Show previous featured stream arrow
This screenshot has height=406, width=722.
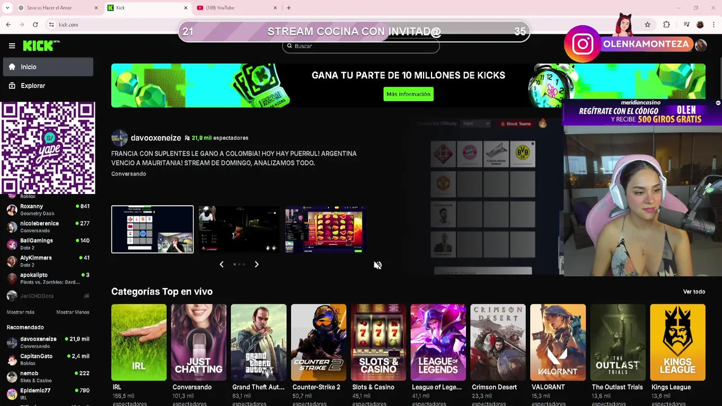tap(221, 264)
